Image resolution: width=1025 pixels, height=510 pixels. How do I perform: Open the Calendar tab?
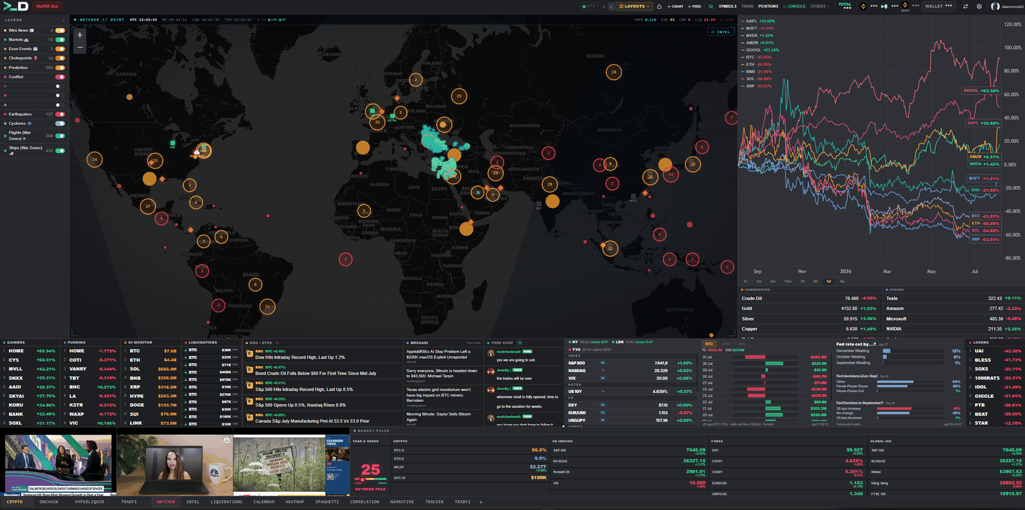point(264,502)
